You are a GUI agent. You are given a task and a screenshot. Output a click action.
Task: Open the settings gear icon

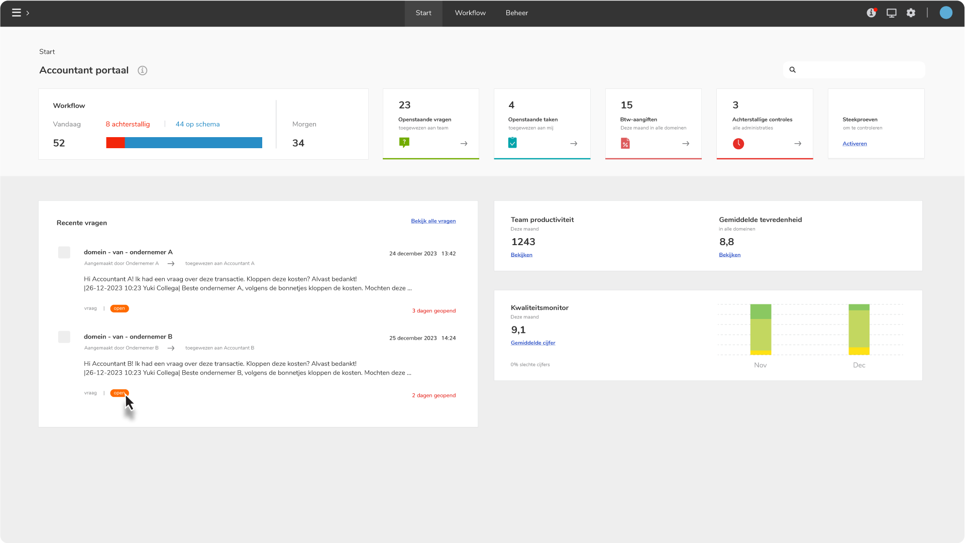coord(911,13)
